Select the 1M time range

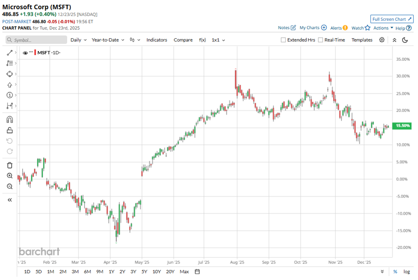pyautogui.click(x=50, y=272)
